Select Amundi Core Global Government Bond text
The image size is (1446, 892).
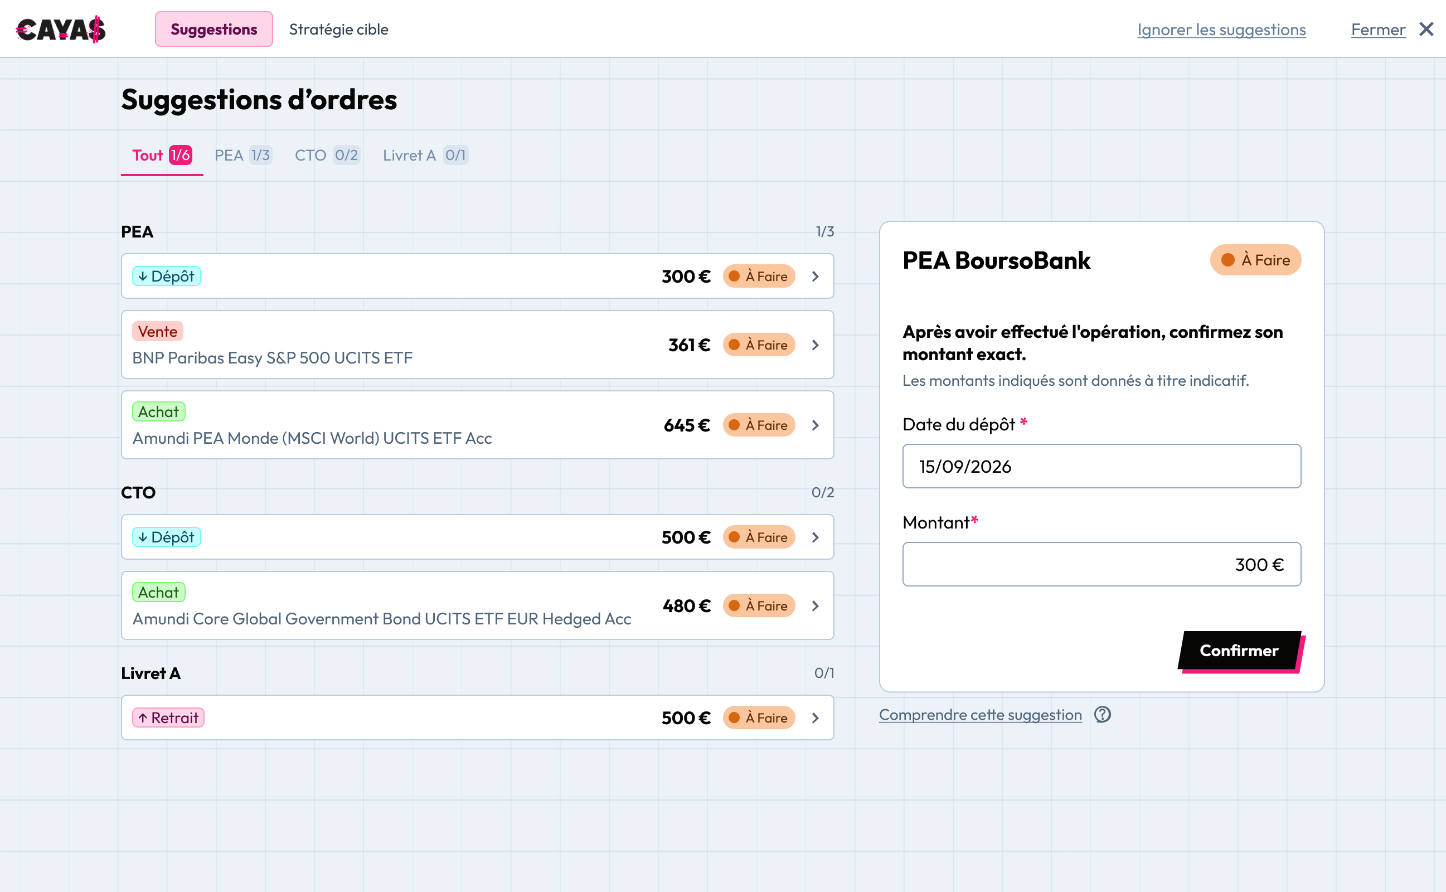[381, 618]
